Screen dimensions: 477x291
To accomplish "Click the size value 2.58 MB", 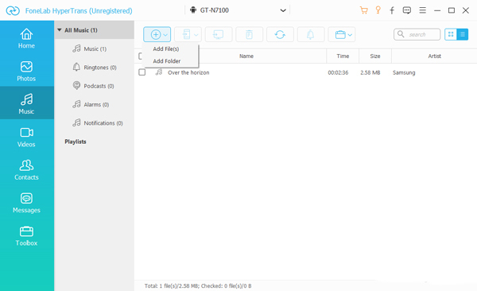I will tap(370, 72).
